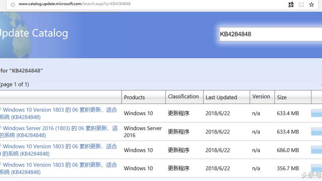The width and height of the screenshot is (322, 181).
Task: Sort results by the Products column
Action: (x=134, y=97)
